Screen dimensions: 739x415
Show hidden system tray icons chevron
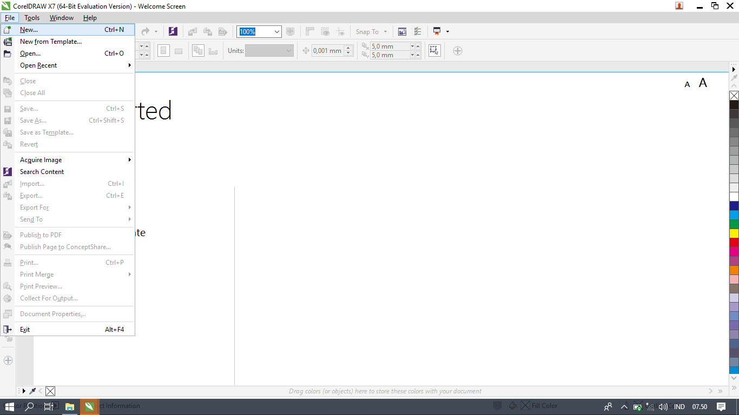pyautogui.click(x=624, y=407)
